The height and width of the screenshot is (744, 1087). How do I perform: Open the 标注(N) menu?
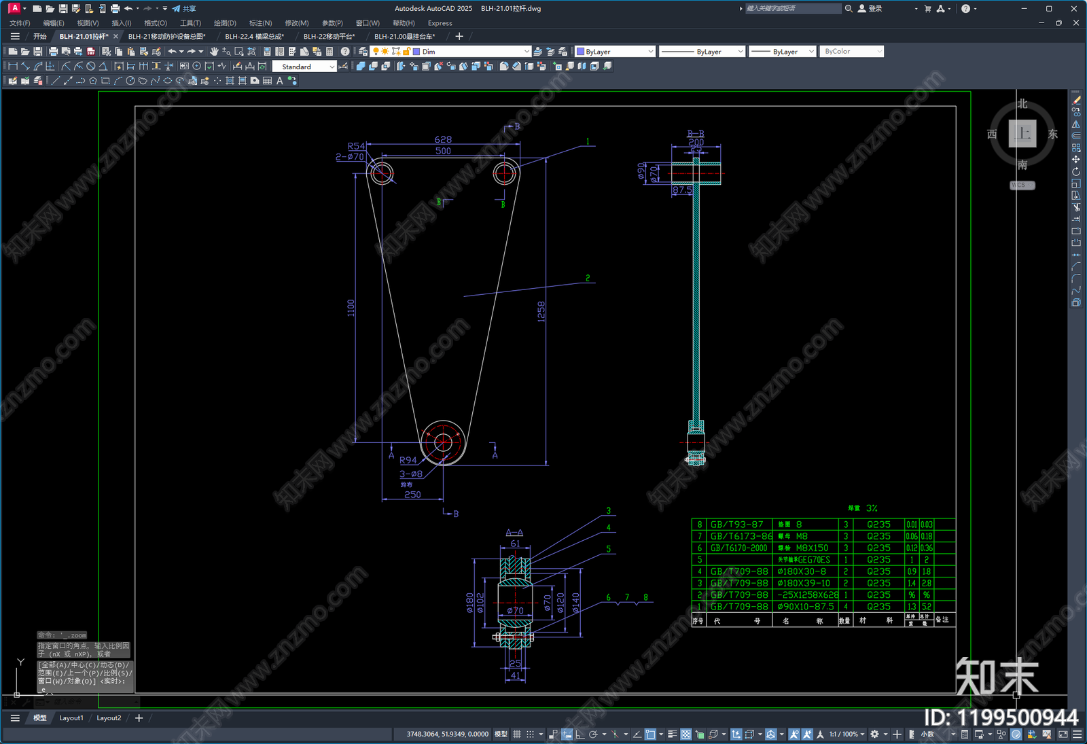[x=260, y=23]
